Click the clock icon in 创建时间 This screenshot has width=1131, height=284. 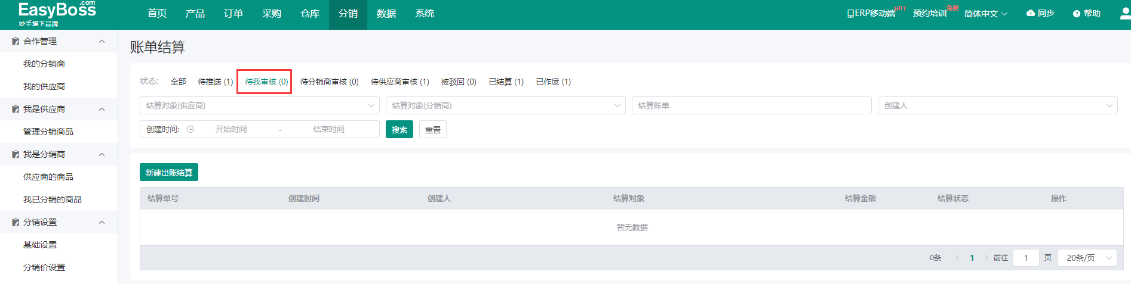(x=190, y=129)
